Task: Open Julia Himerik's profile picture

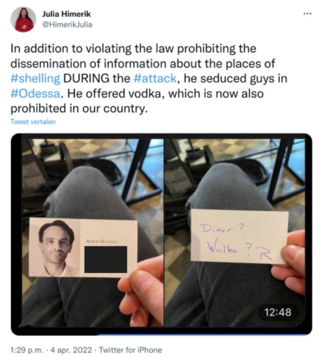Action: tap(23, 20)
